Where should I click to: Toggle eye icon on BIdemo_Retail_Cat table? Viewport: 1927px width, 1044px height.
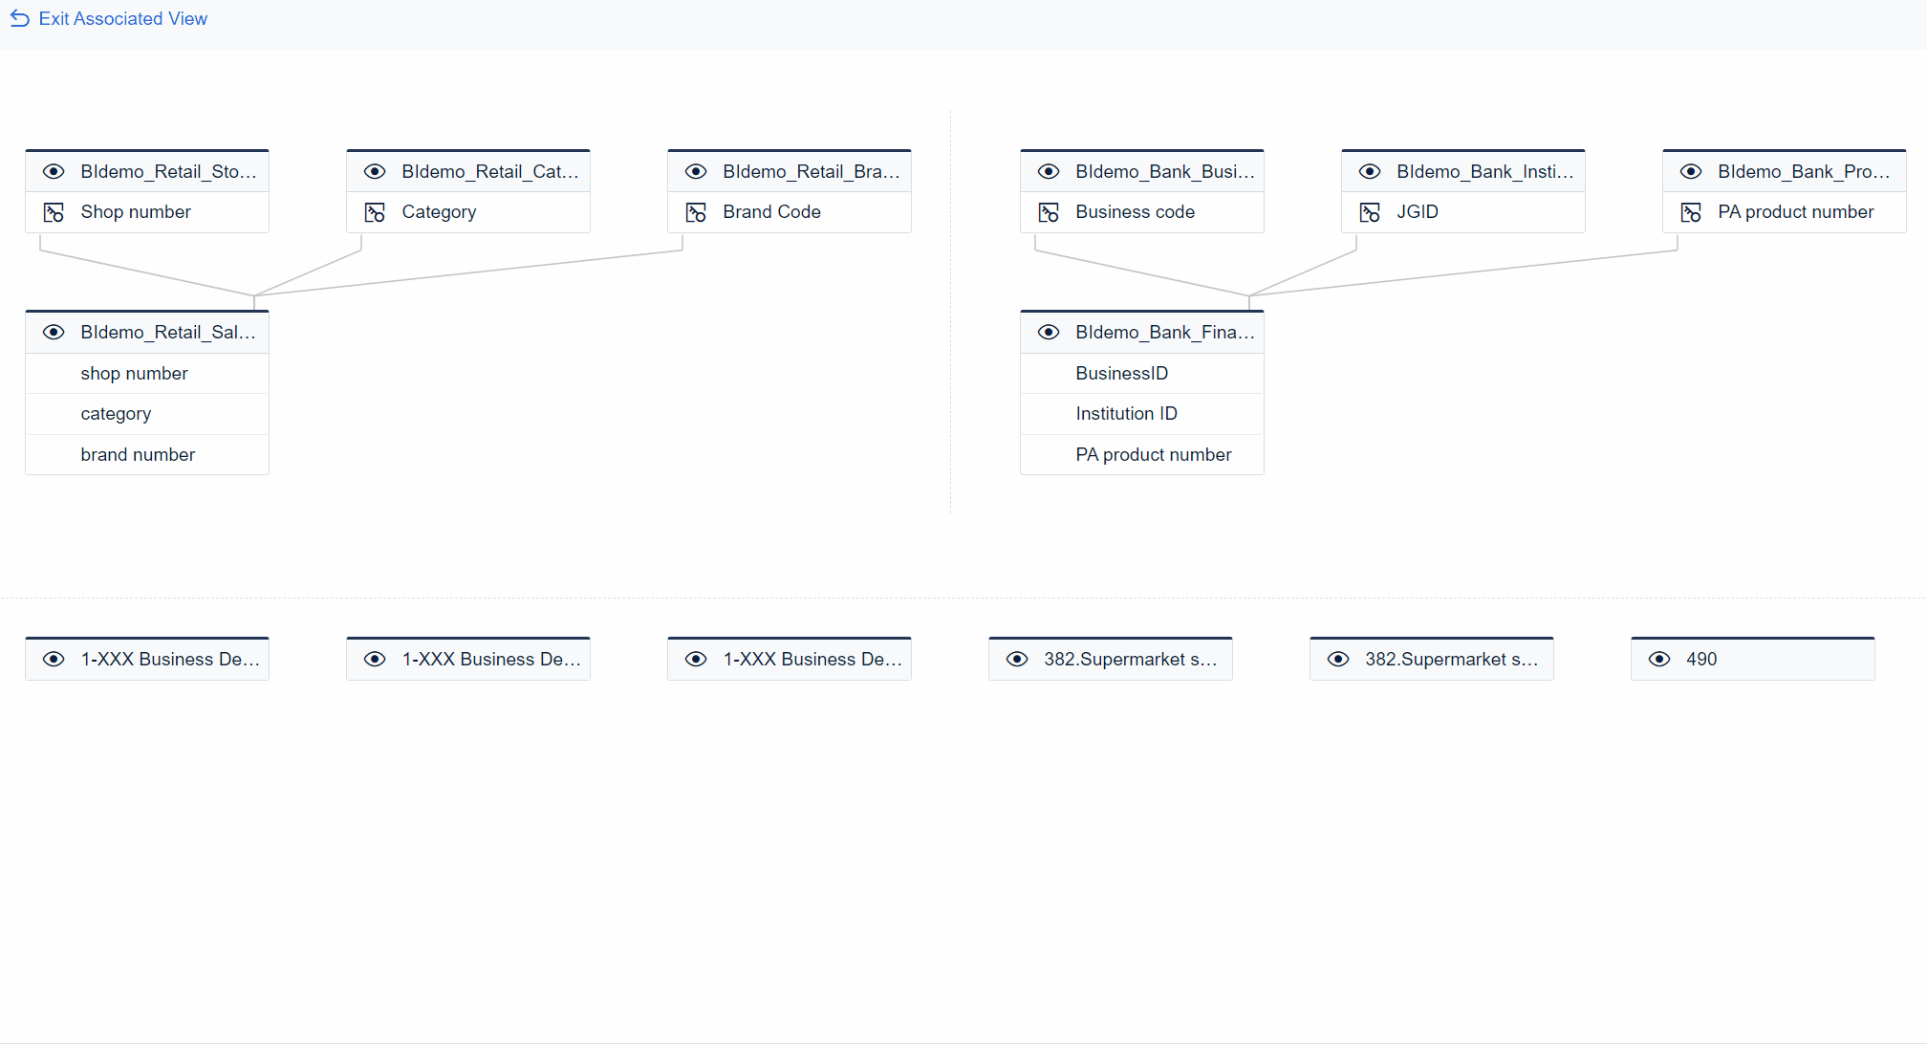tap(376, 171)
